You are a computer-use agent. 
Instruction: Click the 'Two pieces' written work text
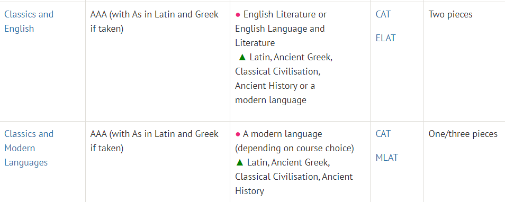(x=450, y=14)
